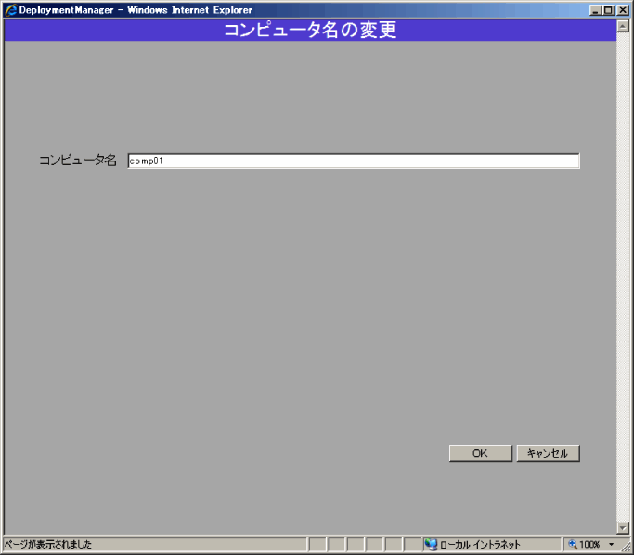Click the scrollbar down arrow
Image resolution: width=634 pixels, height=555 pixels.
623,527
